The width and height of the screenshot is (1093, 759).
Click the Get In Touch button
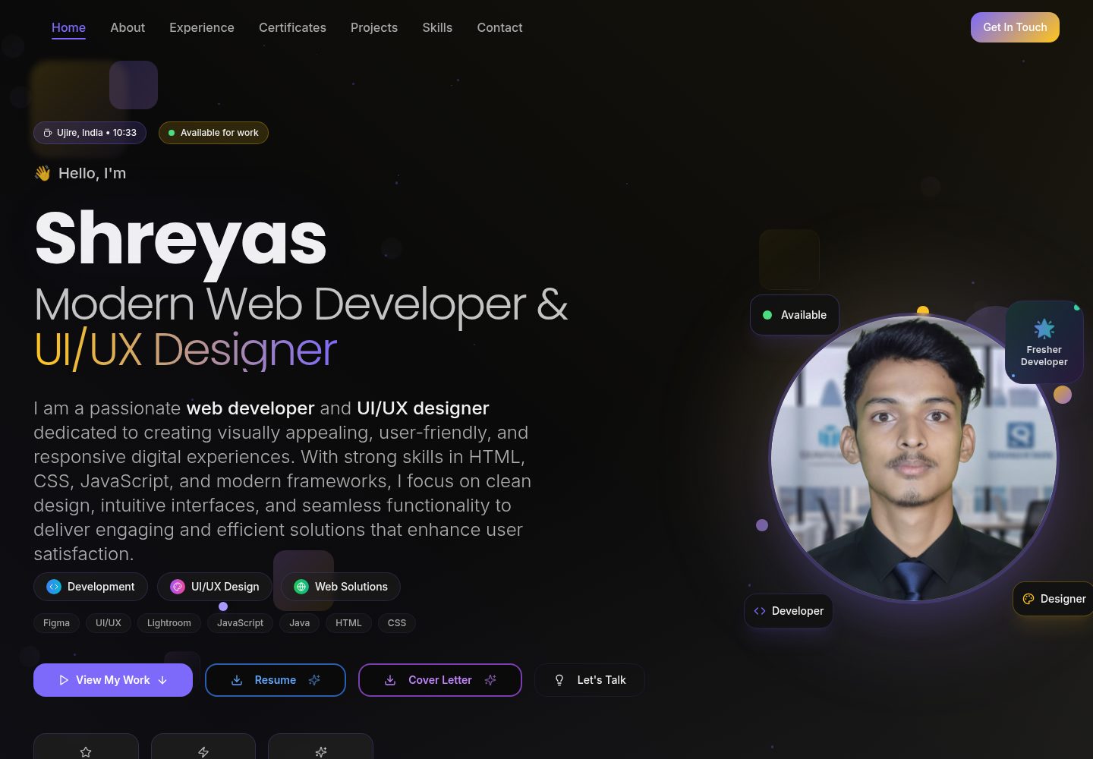tap(1015, 27)
